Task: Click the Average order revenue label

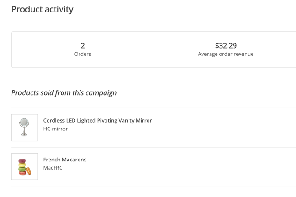Action: pos(226,54)
